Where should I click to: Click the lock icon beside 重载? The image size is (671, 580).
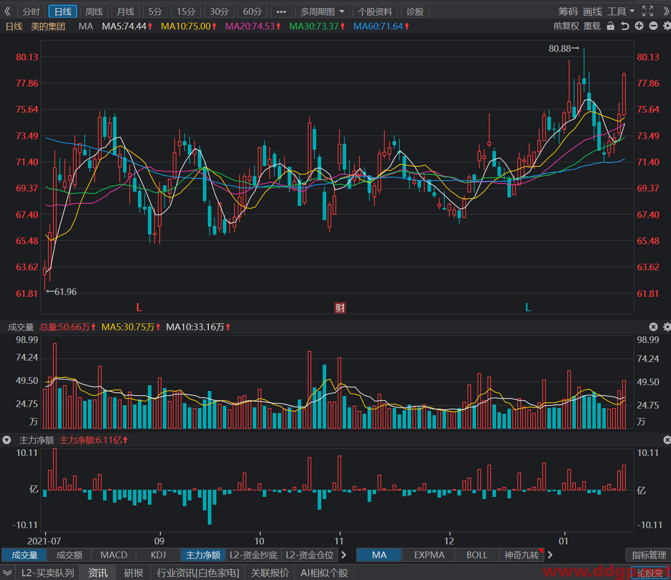(611, 26)
